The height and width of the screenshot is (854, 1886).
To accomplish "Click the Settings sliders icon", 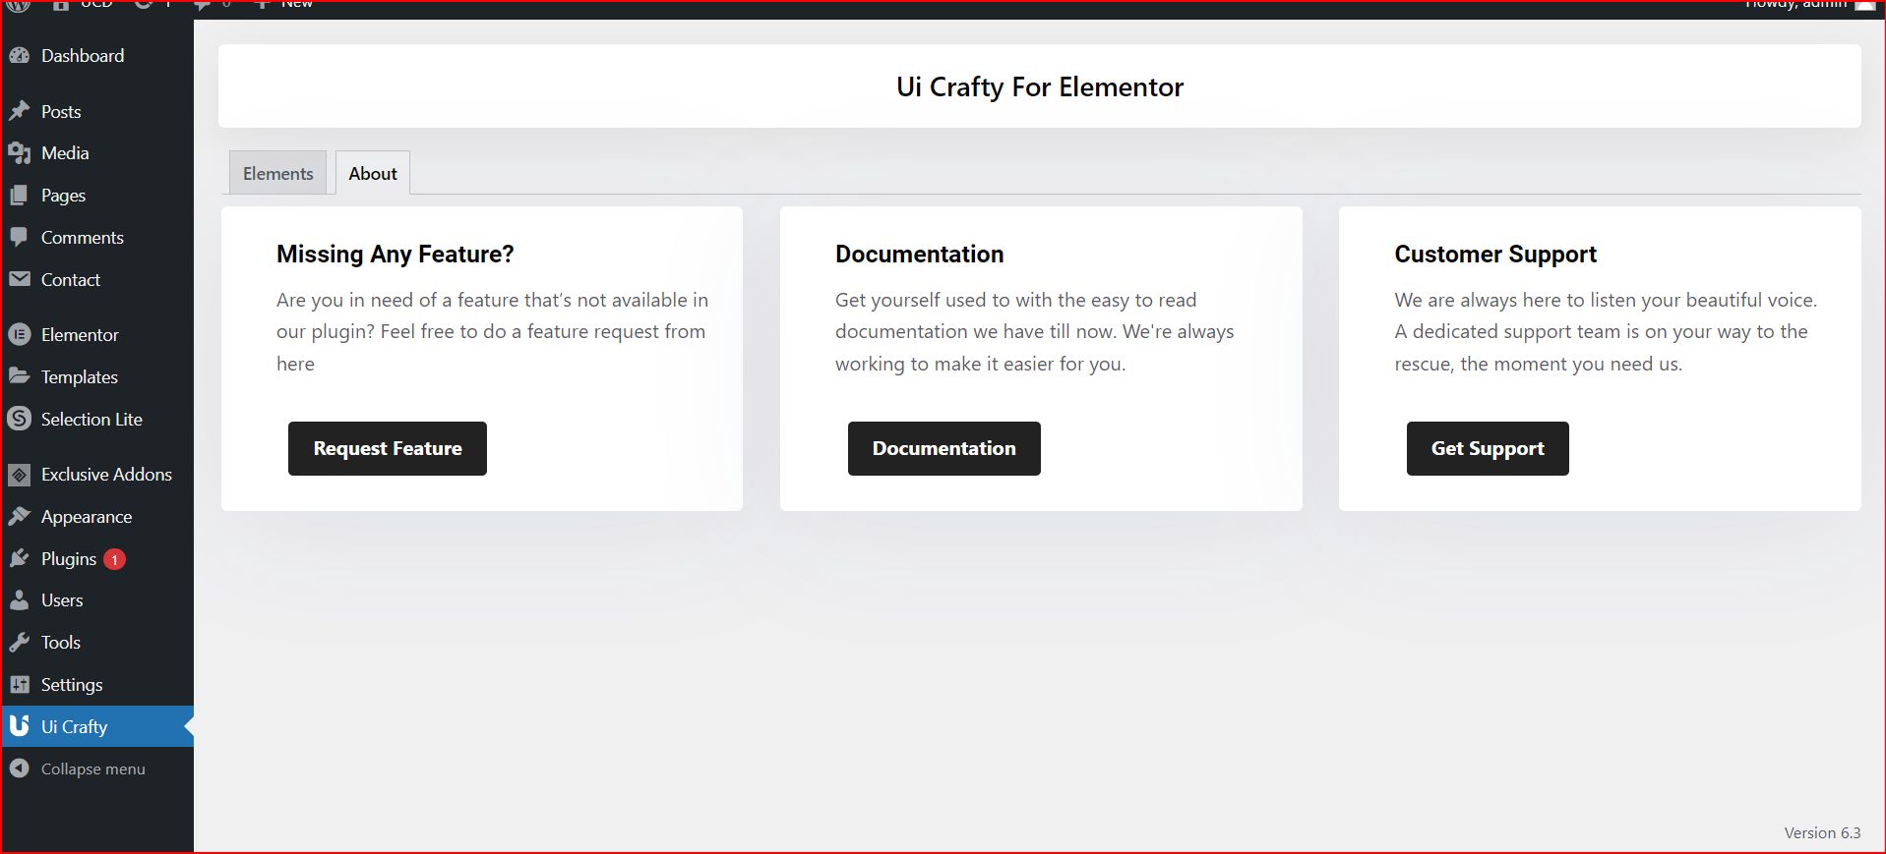I will click(20, 685).
